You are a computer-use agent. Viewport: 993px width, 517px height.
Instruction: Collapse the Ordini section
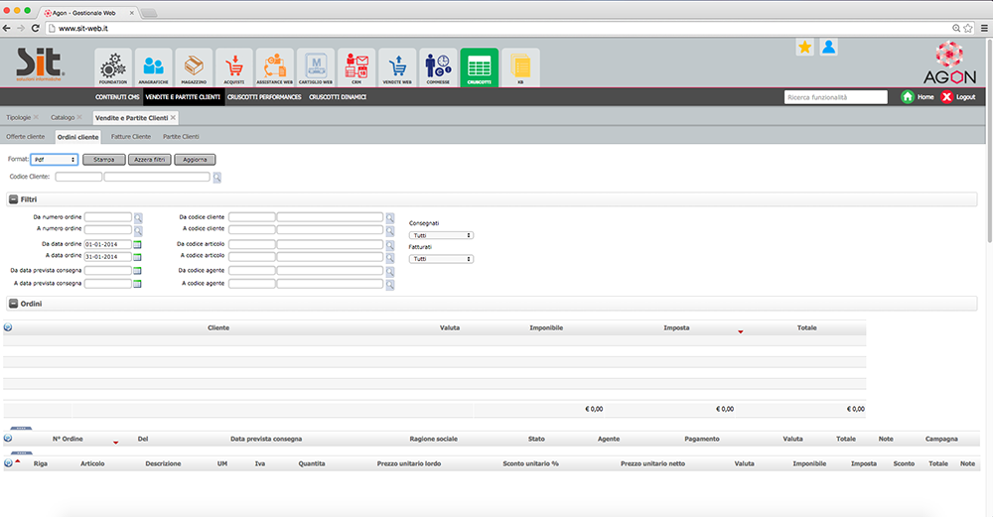(x=14, y=303)
